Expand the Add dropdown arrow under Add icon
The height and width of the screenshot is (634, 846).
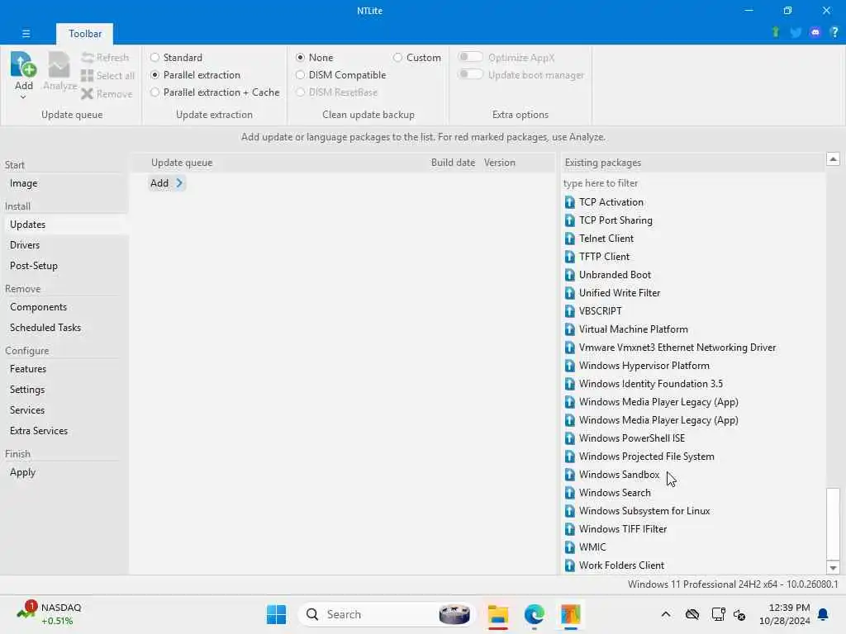pyautogui.click(x=23, y=97)
